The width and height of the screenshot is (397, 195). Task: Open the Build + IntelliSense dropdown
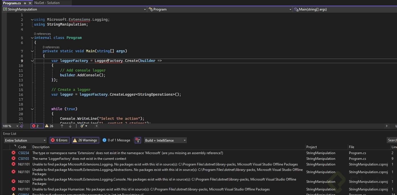(x=165, y=140)
